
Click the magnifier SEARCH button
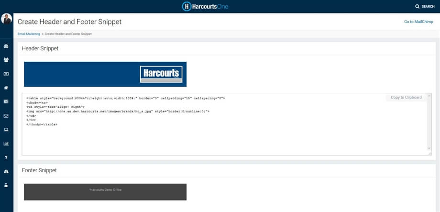(425, 6)
